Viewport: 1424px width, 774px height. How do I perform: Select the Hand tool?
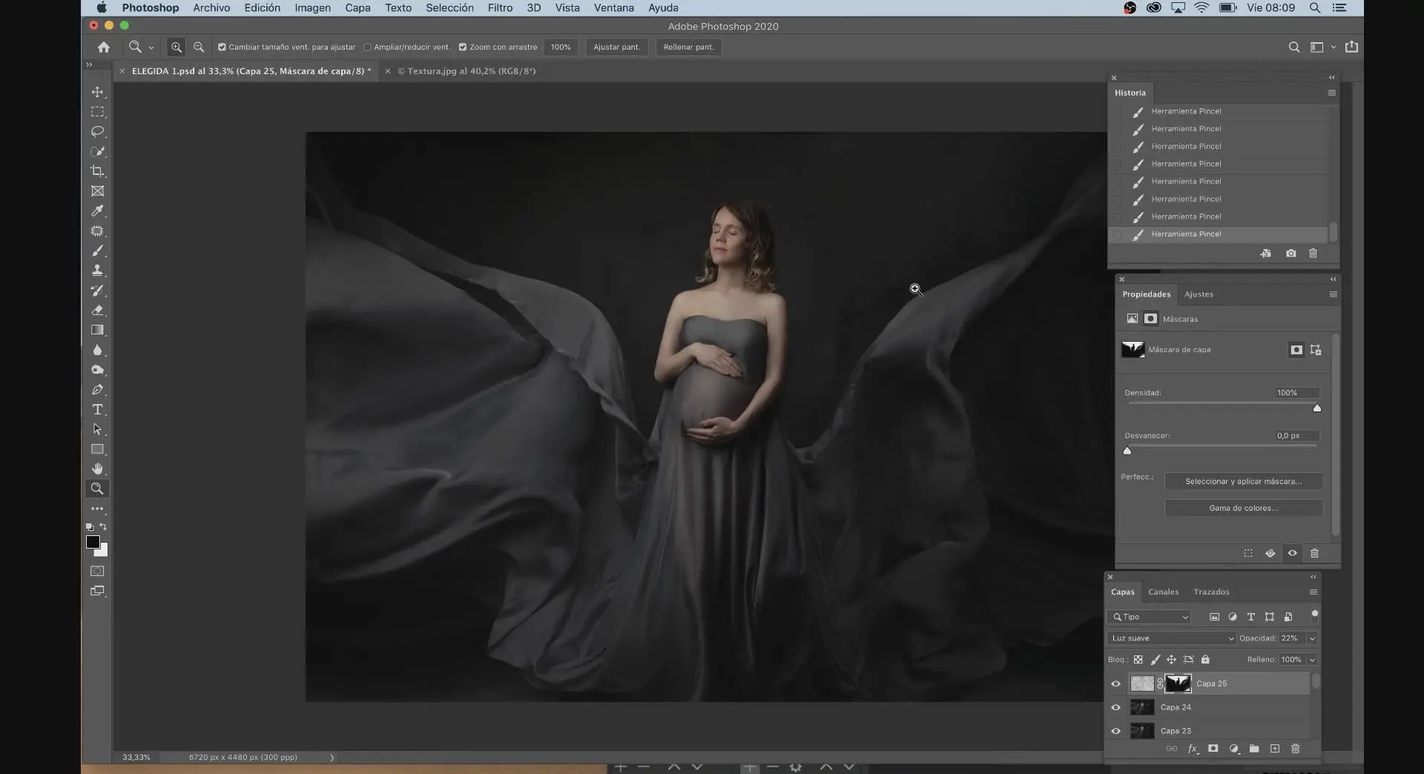[97, 469]
